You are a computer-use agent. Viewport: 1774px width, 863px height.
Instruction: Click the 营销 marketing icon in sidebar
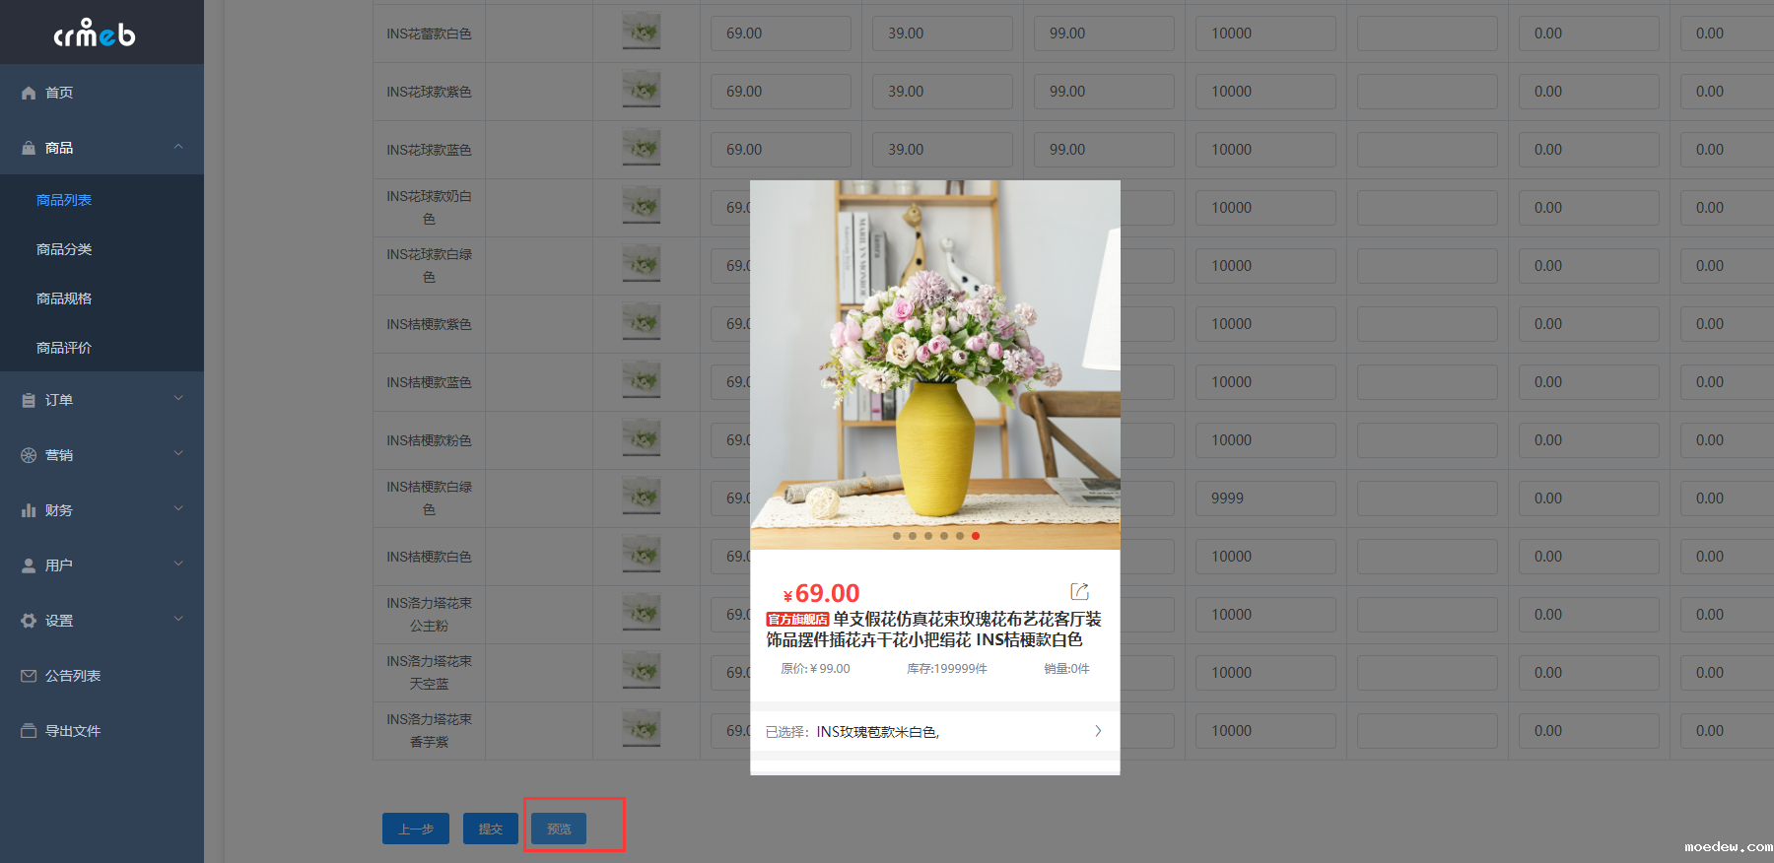(29, 455)
